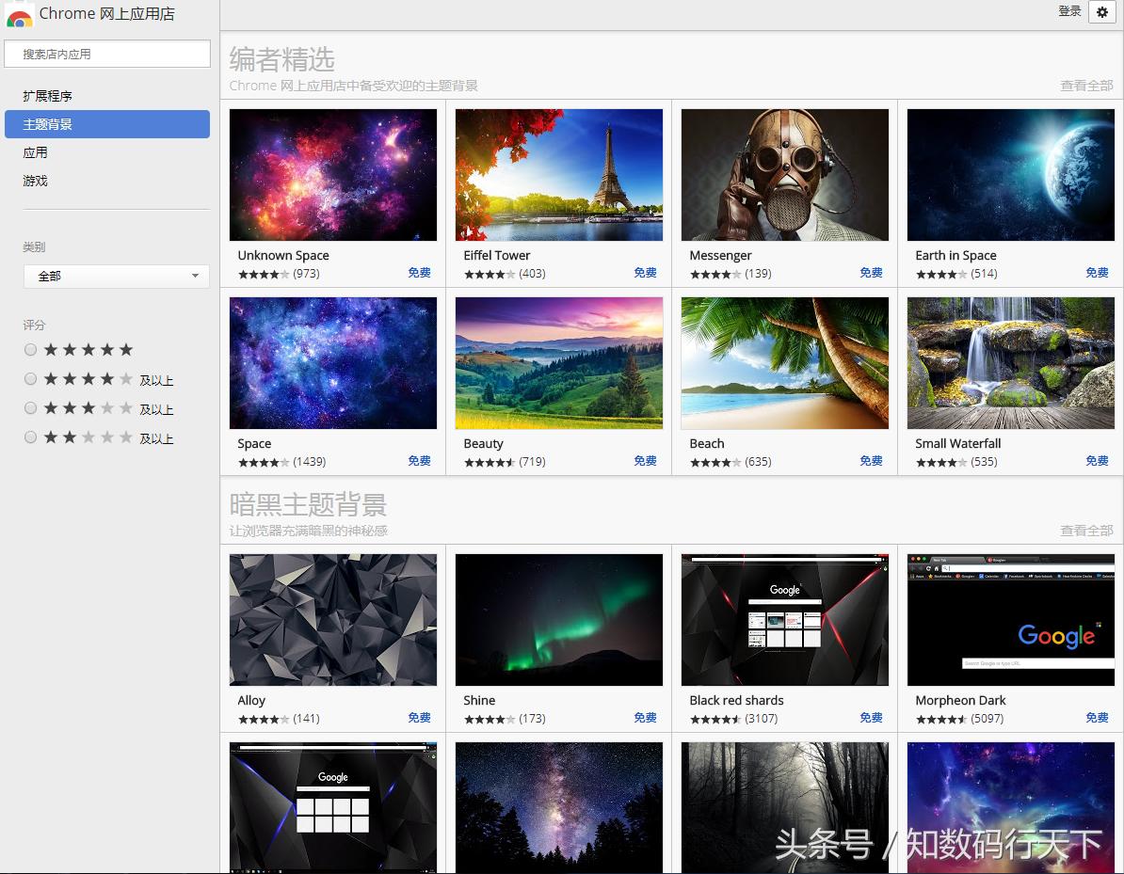Open the Shine theme thumbnail
The height and width of the screenshot is (874, 1124).
click(x=558, y=619)
